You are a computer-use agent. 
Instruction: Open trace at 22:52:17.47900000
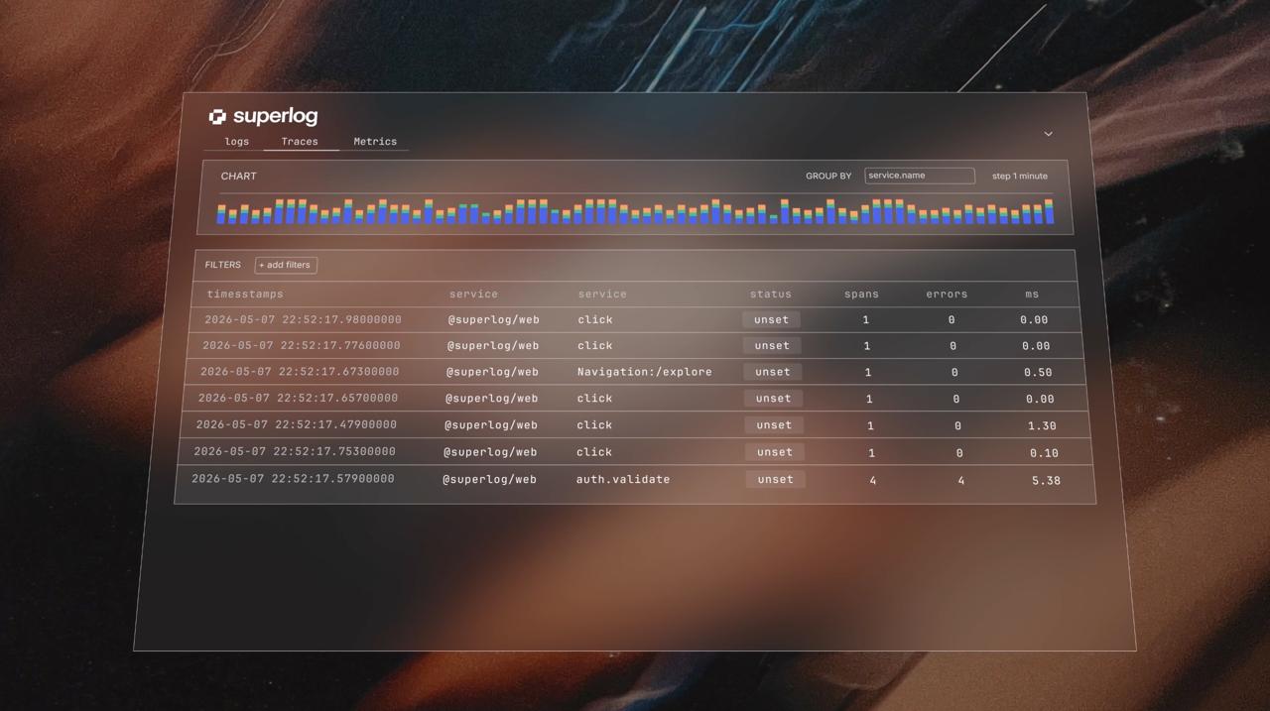636,424
